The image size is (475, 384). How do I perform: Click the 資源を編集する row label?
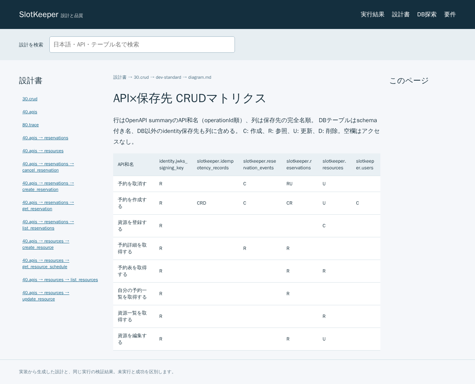point(132,339)
